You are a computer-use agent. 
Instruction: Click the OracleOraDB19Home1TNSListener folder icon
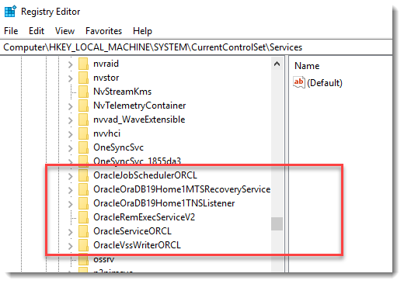(x=83, y=203)
